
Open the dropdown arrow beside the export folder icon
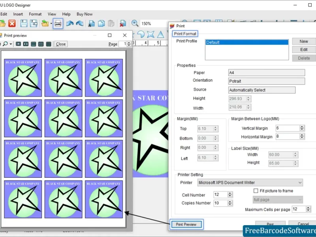51,24
